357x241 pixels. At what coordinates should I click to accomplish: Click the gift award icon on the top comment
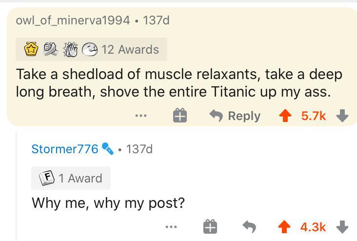tap(179, 116)
